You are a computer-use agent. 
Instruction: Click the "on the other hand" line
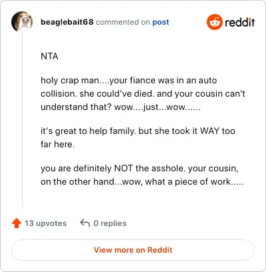pyautogui.click(x=142, y=182)
